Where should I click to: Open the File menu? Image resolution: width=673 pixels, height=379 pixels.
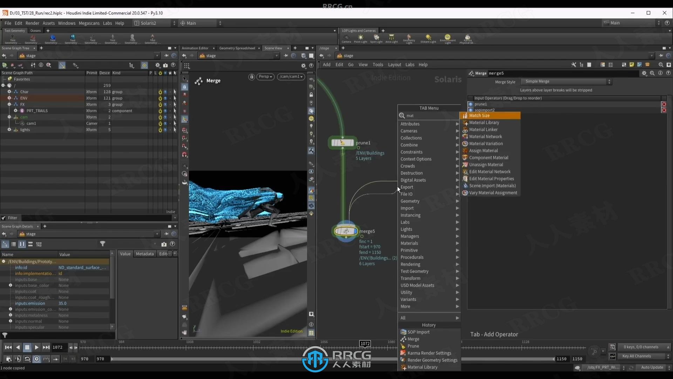point(8,23)
